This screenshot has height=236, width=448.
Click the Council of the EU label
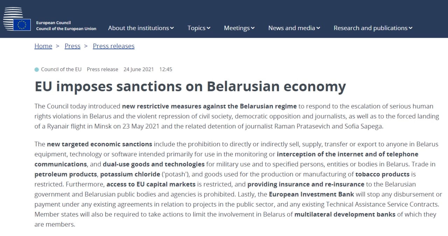pyautogui.click(x=61, y=69)
